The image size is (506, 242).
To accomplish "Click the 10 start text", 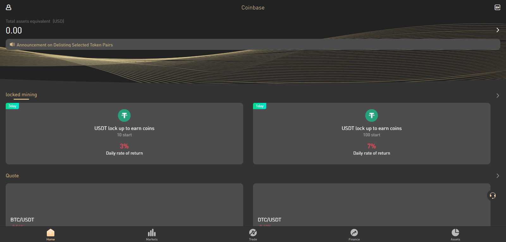I will pos(124,135).
